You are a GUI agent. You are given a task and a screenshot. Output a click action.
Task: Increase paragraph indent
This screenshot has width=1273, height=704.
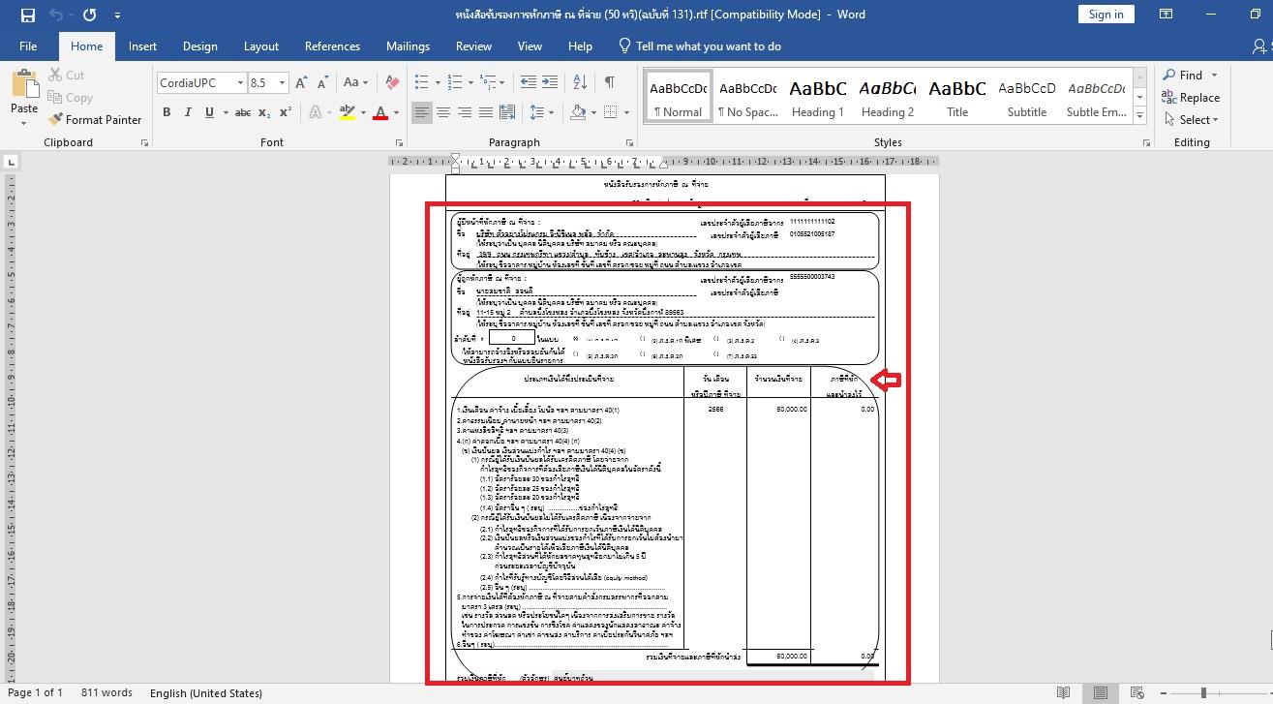(552, 83)
